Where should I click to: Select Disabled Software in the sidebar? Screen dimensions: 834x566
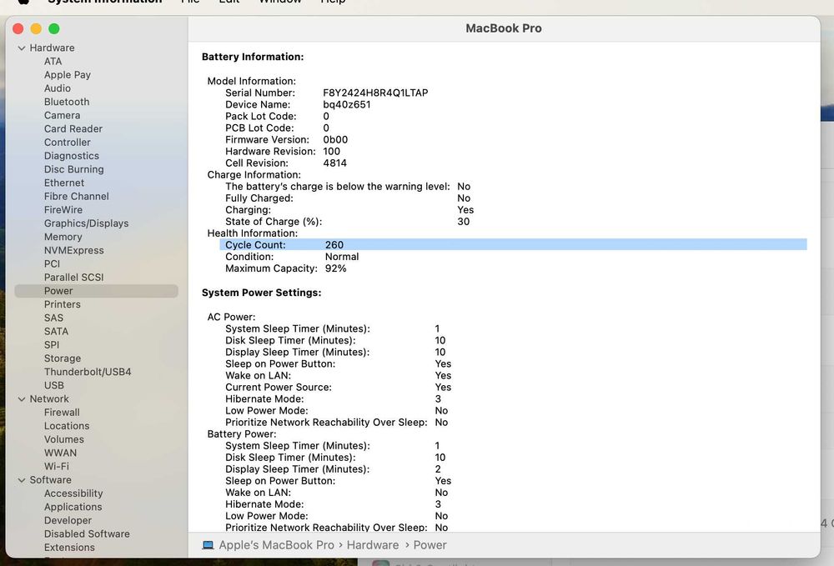pos(87,534)
